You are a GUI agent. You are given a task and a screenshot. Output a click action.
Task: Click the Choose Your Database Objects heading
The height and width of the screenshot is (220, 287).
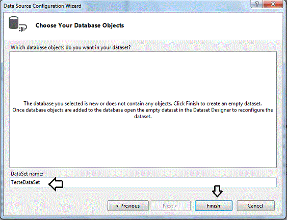pyautogui.click(x=80, y=25)
